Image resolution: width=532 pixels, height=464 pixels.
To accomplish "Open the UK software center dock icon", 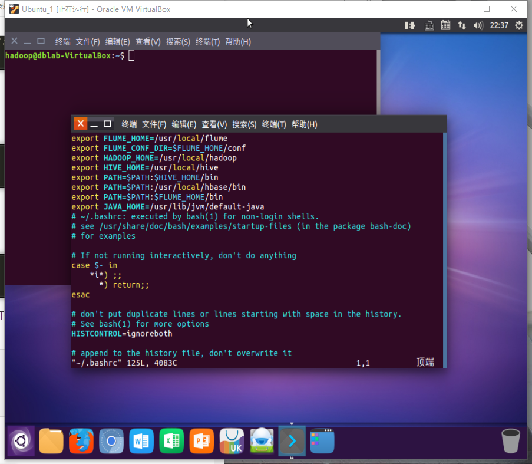I will pyautogui.click(x=232, y=440).
